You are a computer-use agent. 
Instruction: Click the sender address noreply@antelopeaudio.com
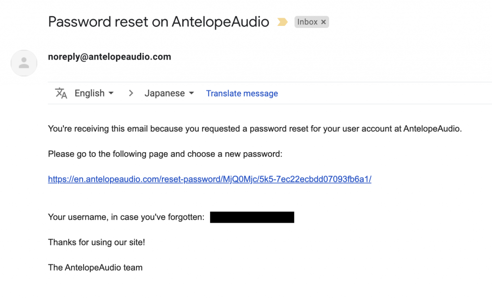tap(110, 57)
